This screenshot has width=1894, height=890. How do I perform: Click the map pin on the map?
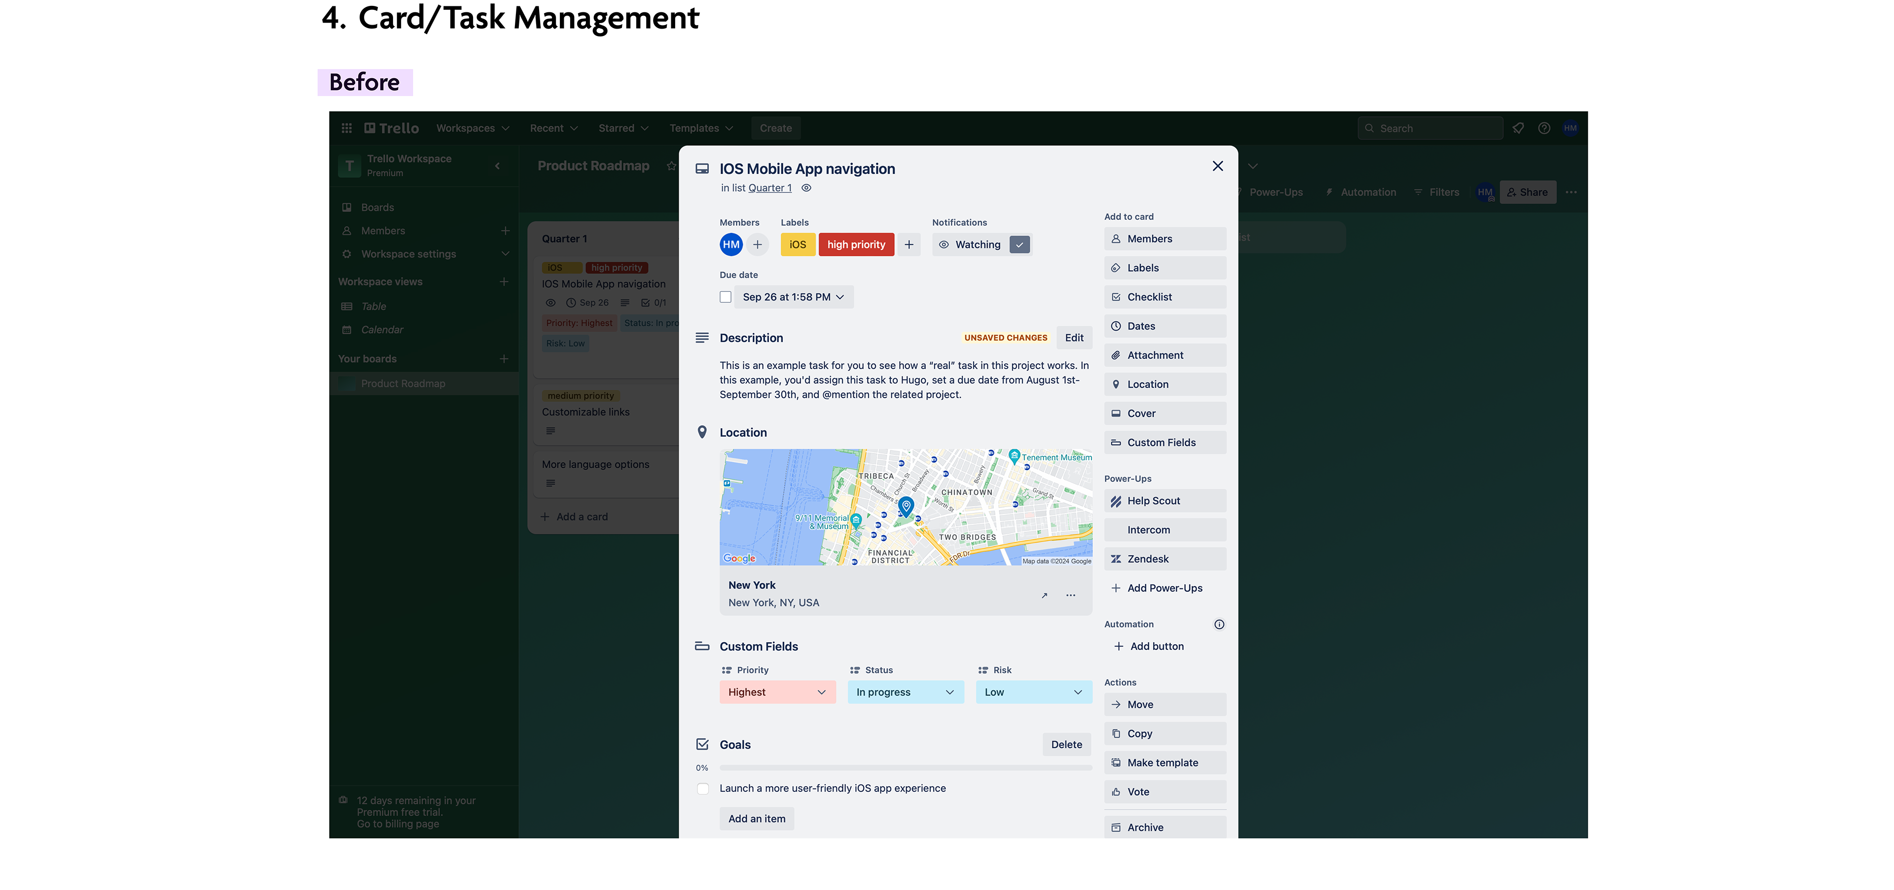(906, 506)
